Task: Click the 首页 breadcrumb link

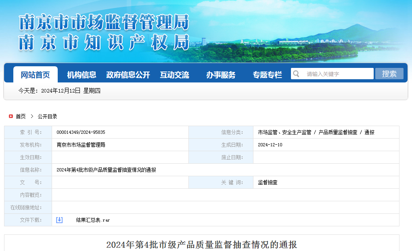Action: (21, 116)
